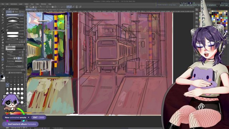The width and height of the screenshot is (229, 129).
Task: Click the Fill paint-bucket toolbar icon
Action: click(53, 7)
